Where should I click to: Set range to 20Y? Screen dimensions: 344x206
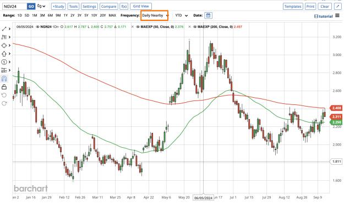[x=103, y=15]
